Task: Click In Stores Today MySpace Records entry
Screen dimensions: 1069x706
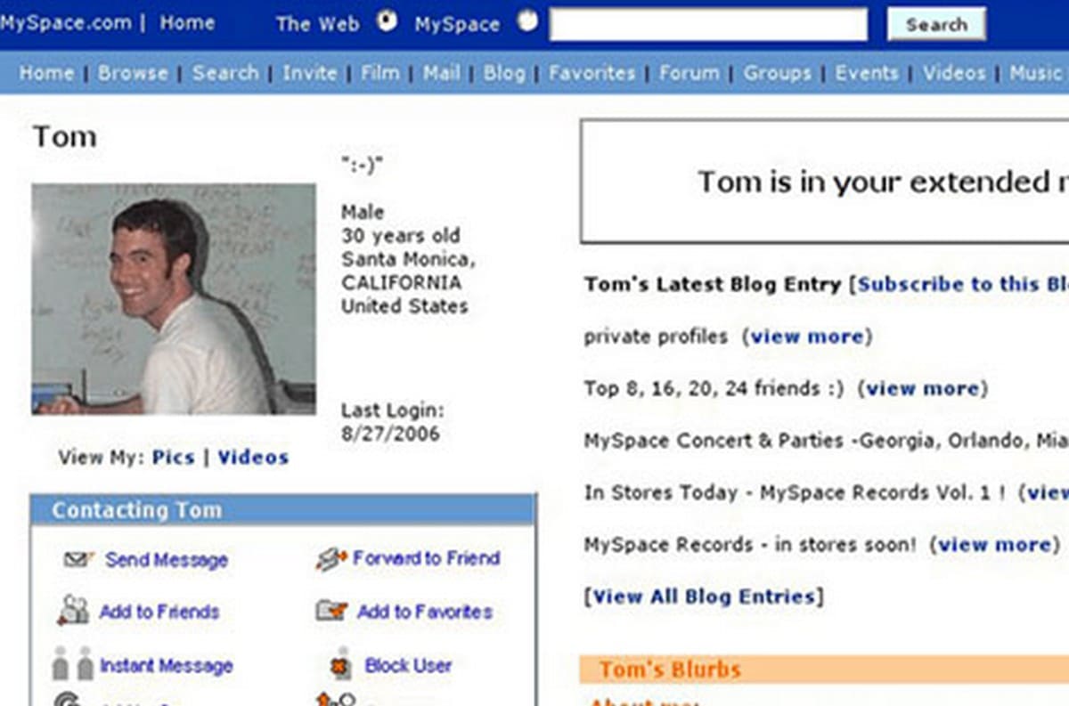Action: 796,492
